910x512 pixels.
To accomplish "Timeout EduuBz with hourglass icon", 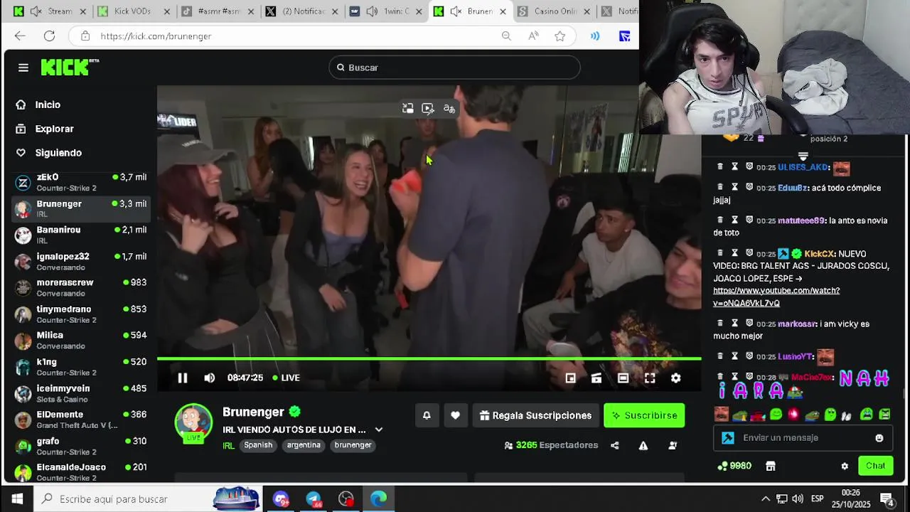I will [x=734, y=187].
